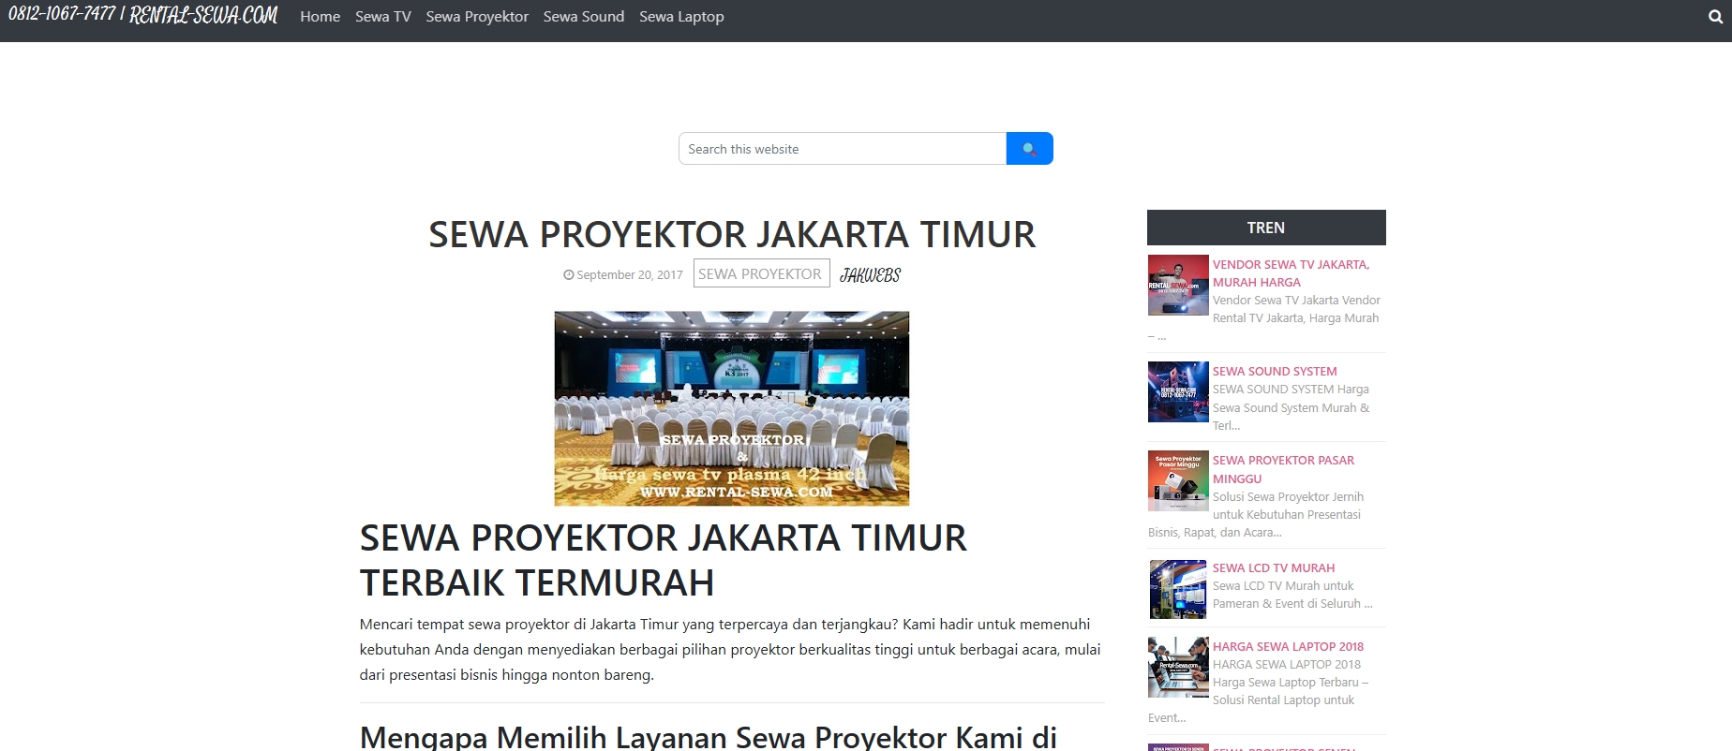Screen dimensions: 1732x751
Task: Open the featured projector hall image
Action: (x=732, y=408)
